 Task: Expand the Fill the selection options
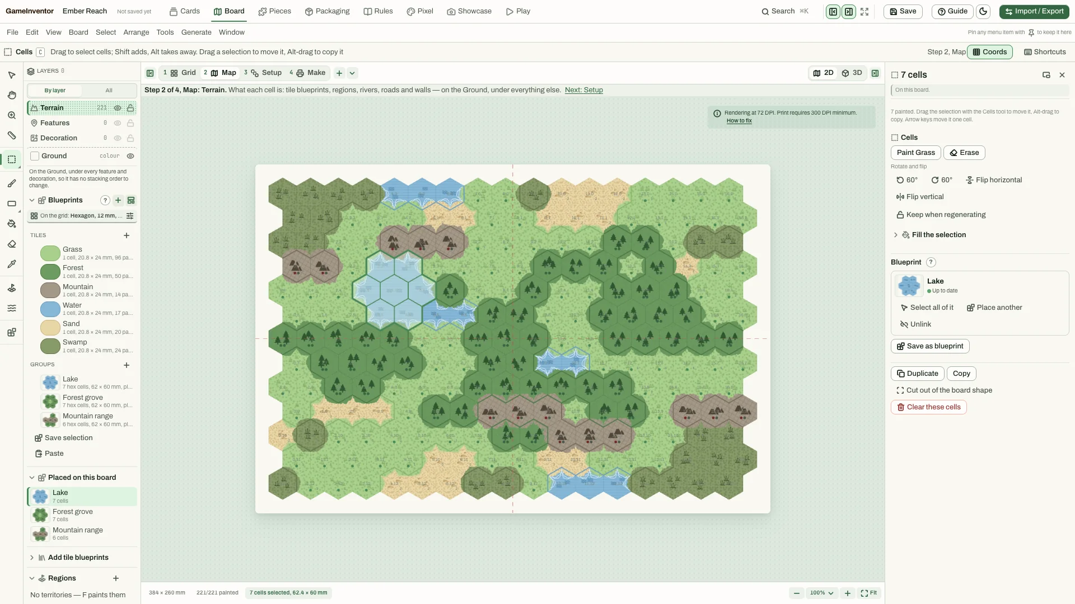[896, 235]
